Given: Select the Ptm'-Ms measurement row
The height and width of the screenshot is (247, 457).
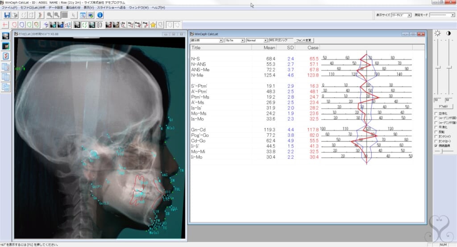Looking at the screenshot, I should (x=255, y=97).
